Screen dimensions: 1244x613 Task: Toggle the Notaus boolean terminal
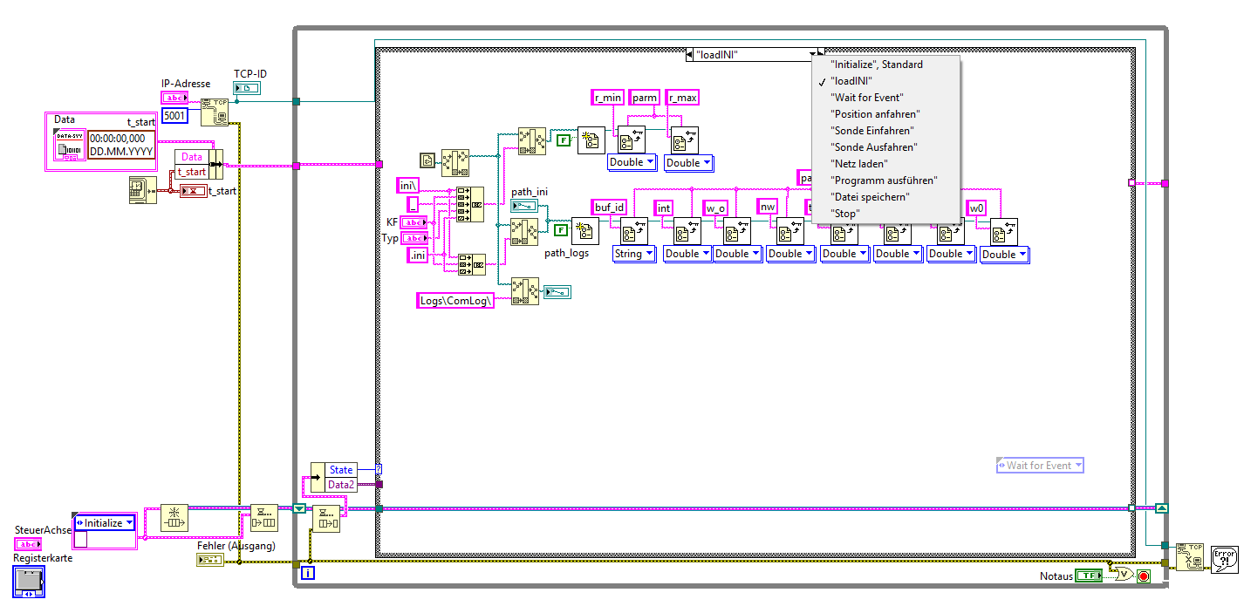tap(1088, 576)
